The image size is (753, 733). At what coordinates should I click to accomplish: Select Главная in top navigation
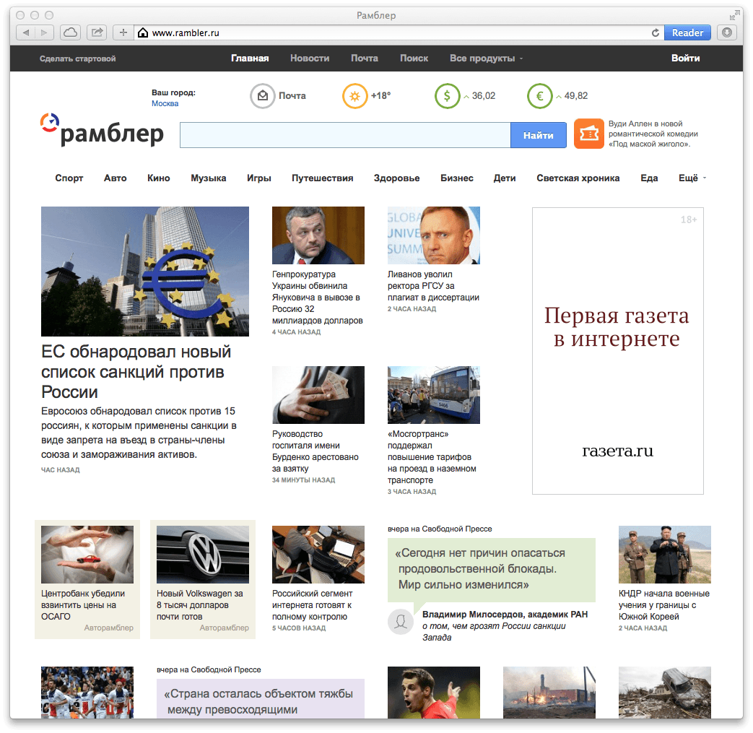[250, 58]
